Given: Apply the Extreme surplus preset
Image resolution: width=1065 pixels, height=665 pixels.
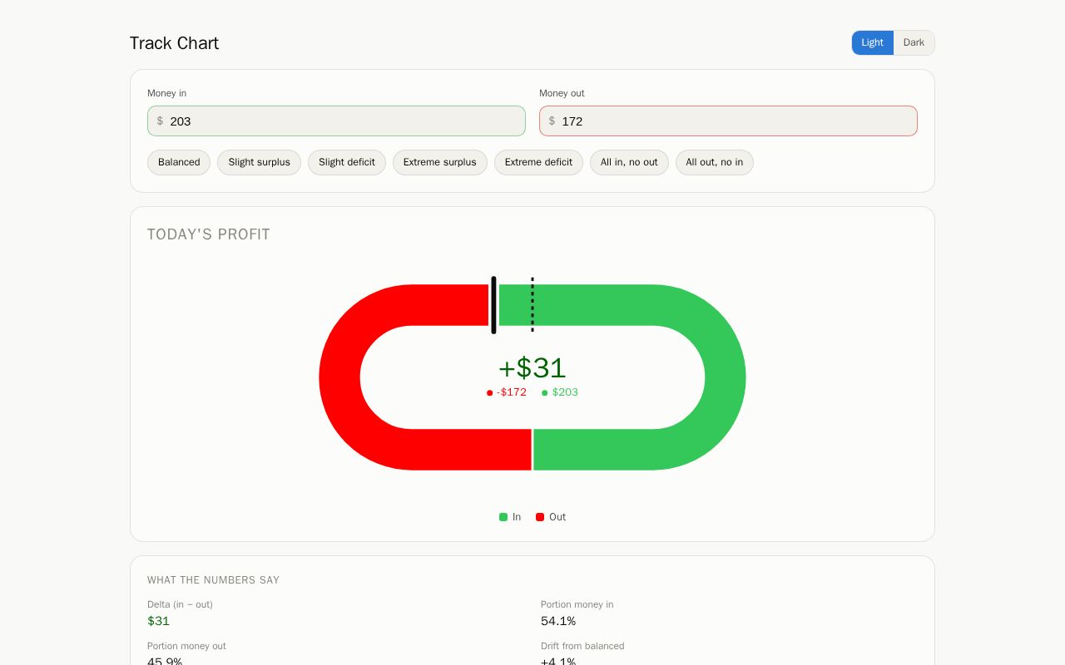Looking at the screenshot, I should coord(440,162).
